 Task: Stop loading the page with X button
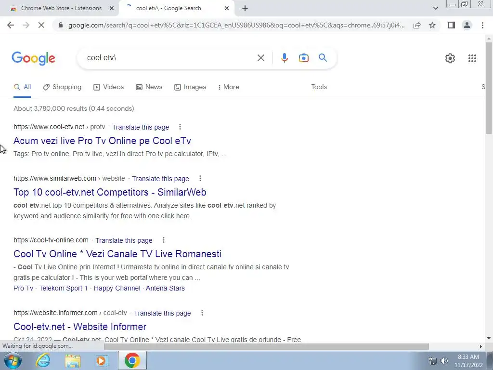[x=41, y=25]
